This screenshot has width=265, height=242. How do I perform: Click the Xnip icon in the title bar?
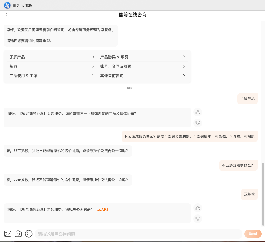tap(7, 5)
